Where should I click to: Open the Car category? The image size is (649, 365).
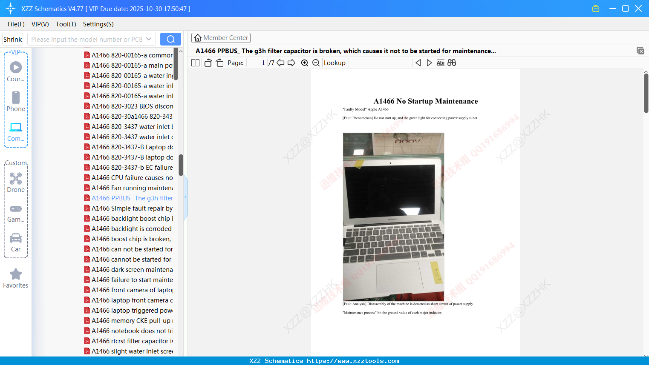tap(16, 242)
